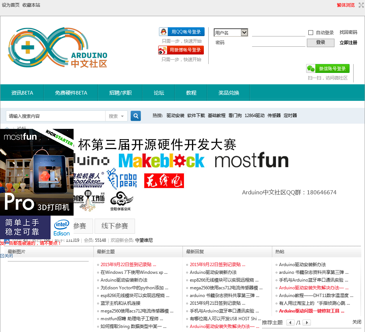Click the large mostfun banner logo
The image size is (365, 332).
pos(251,160)
